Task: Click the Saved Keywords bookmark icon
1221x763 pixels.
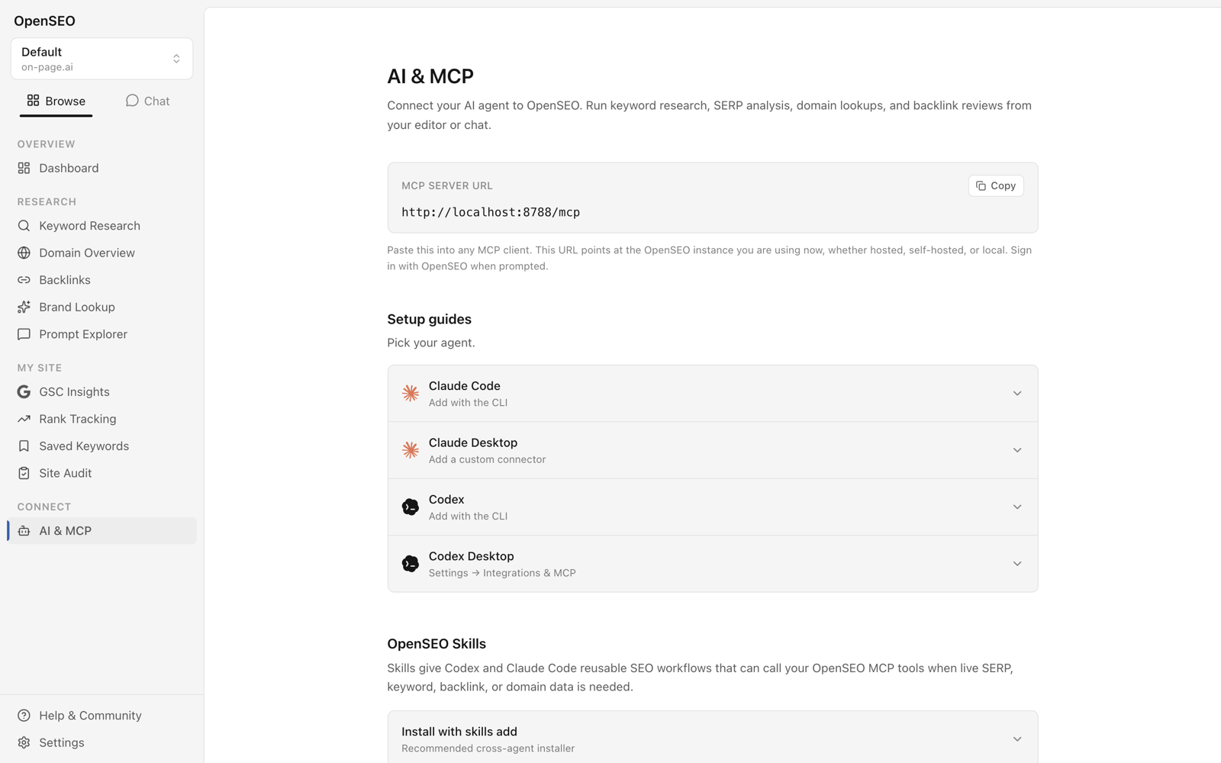Action: [x=24, y=446]
